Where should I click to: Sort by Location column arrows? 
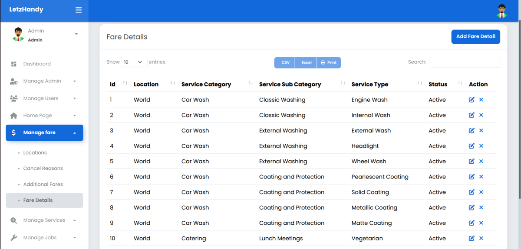coord(173,83)
